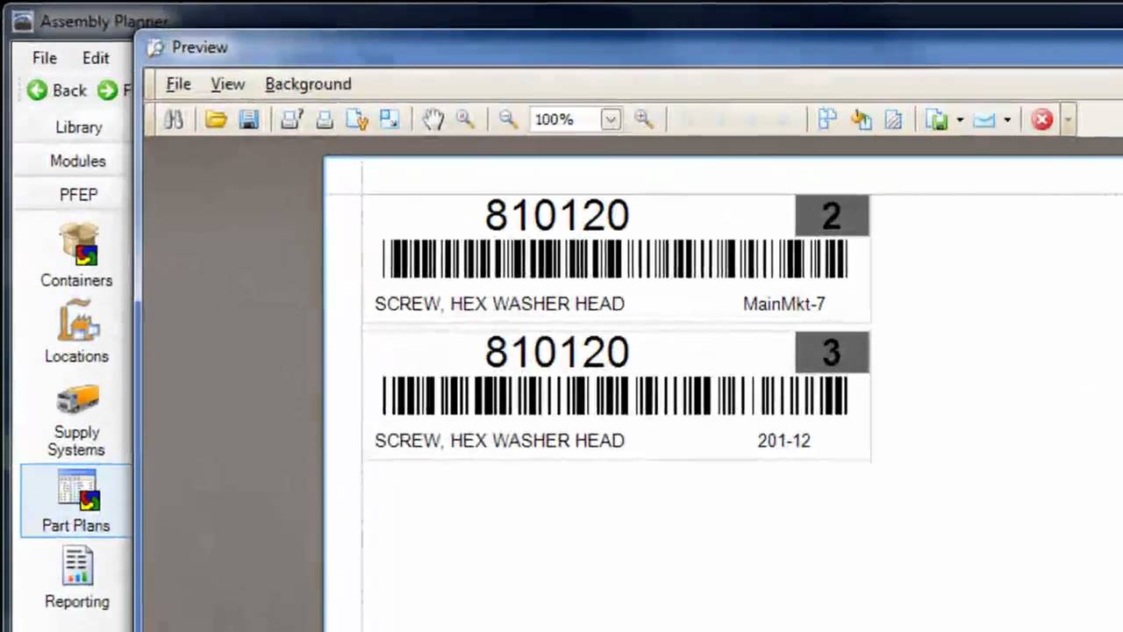
Task: Click the Send via E-Mail envelope icon
Action: (x=984, y=119)
